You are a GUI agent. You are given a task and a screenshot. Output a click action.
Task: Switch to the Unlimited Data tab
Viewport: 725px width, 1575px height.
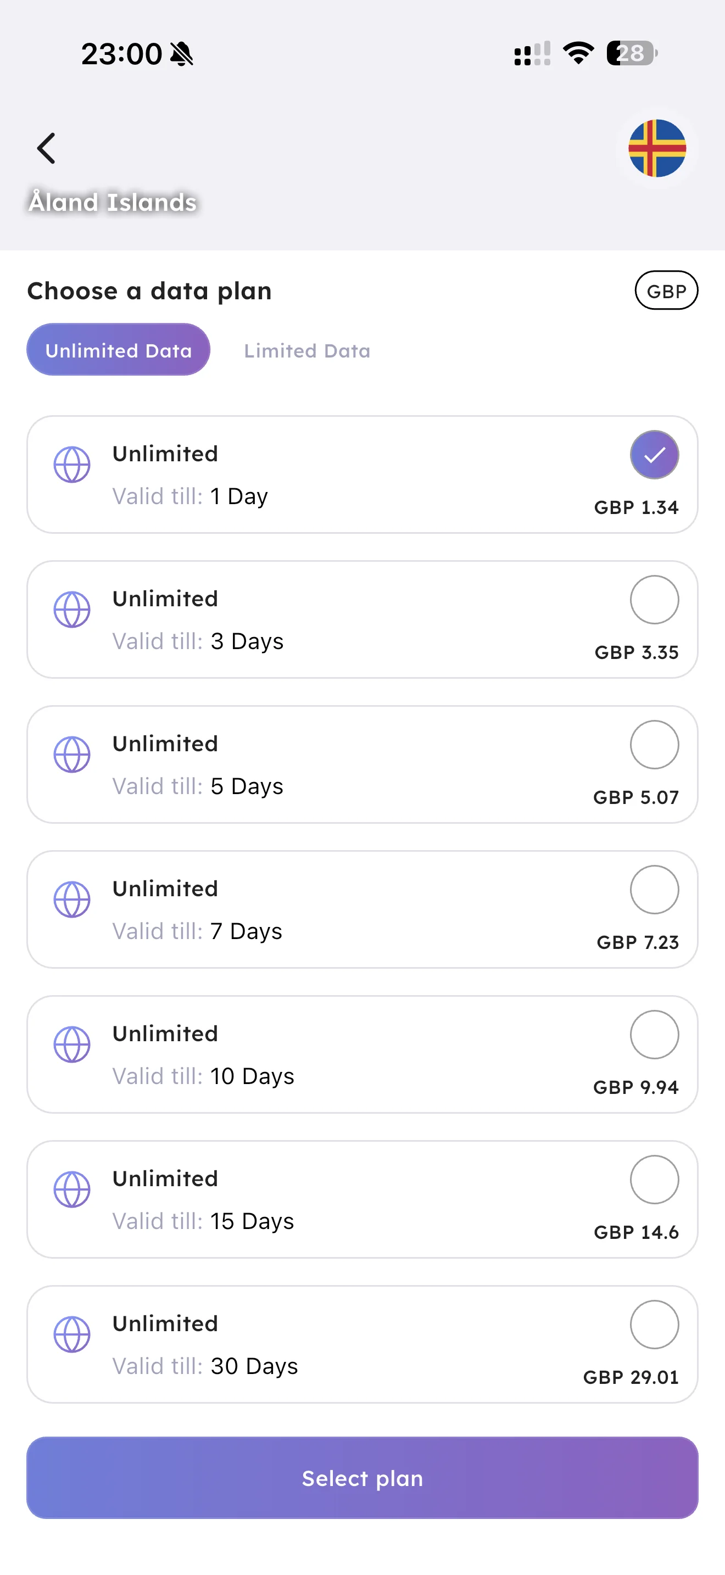(119, 350)
